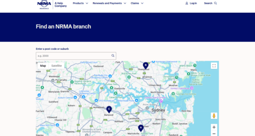Click the Chinamans Beach map pin

click(x=177, y=77)
